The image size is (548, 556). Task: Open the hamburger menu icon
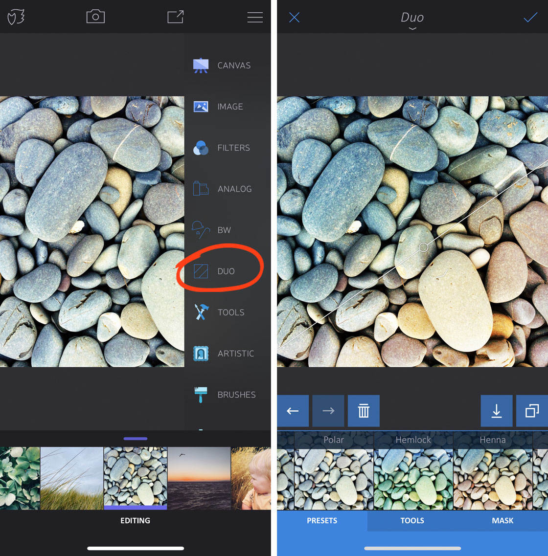(x=254, y=17)
